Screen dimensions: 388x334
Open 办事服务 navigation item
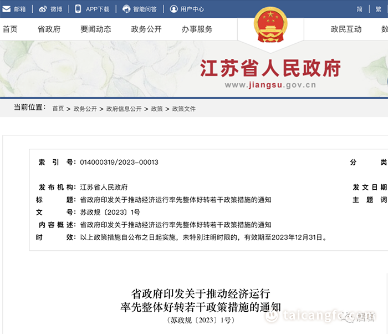(x=197, y=29)
